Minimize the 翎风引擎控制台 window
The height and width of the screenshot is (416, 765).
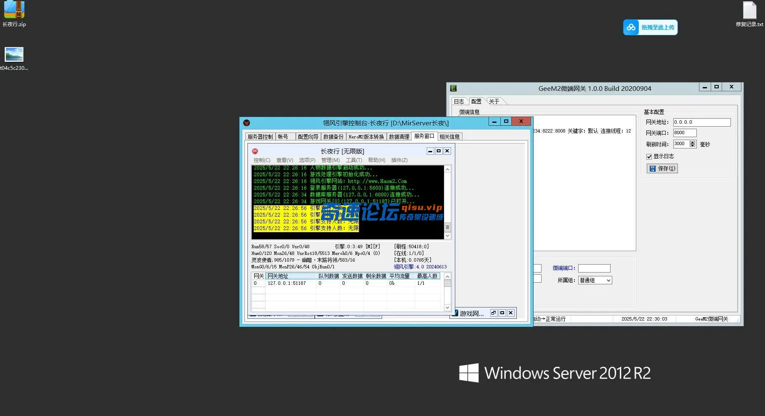pyautogui.click(x=494, y=121)
